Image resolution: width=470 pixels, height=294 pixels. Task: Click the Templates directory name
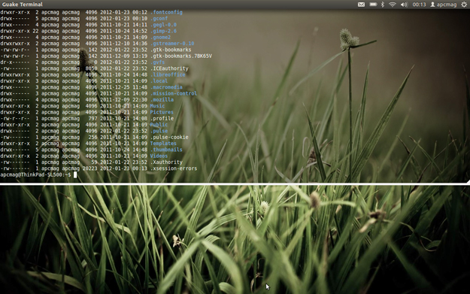[163, 144]
